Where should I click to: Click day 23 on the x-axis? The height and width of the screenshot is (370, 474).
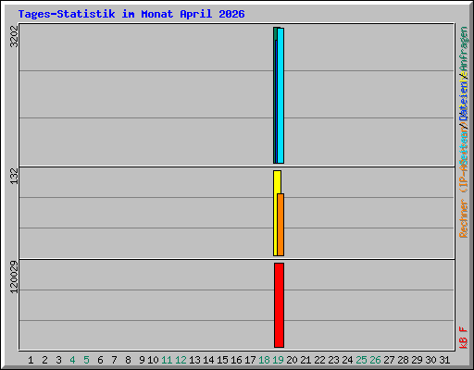(333, 360)
